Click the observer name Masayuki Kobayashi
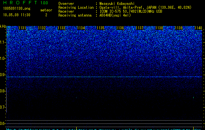The image size is (205, 130). point(117,4)
